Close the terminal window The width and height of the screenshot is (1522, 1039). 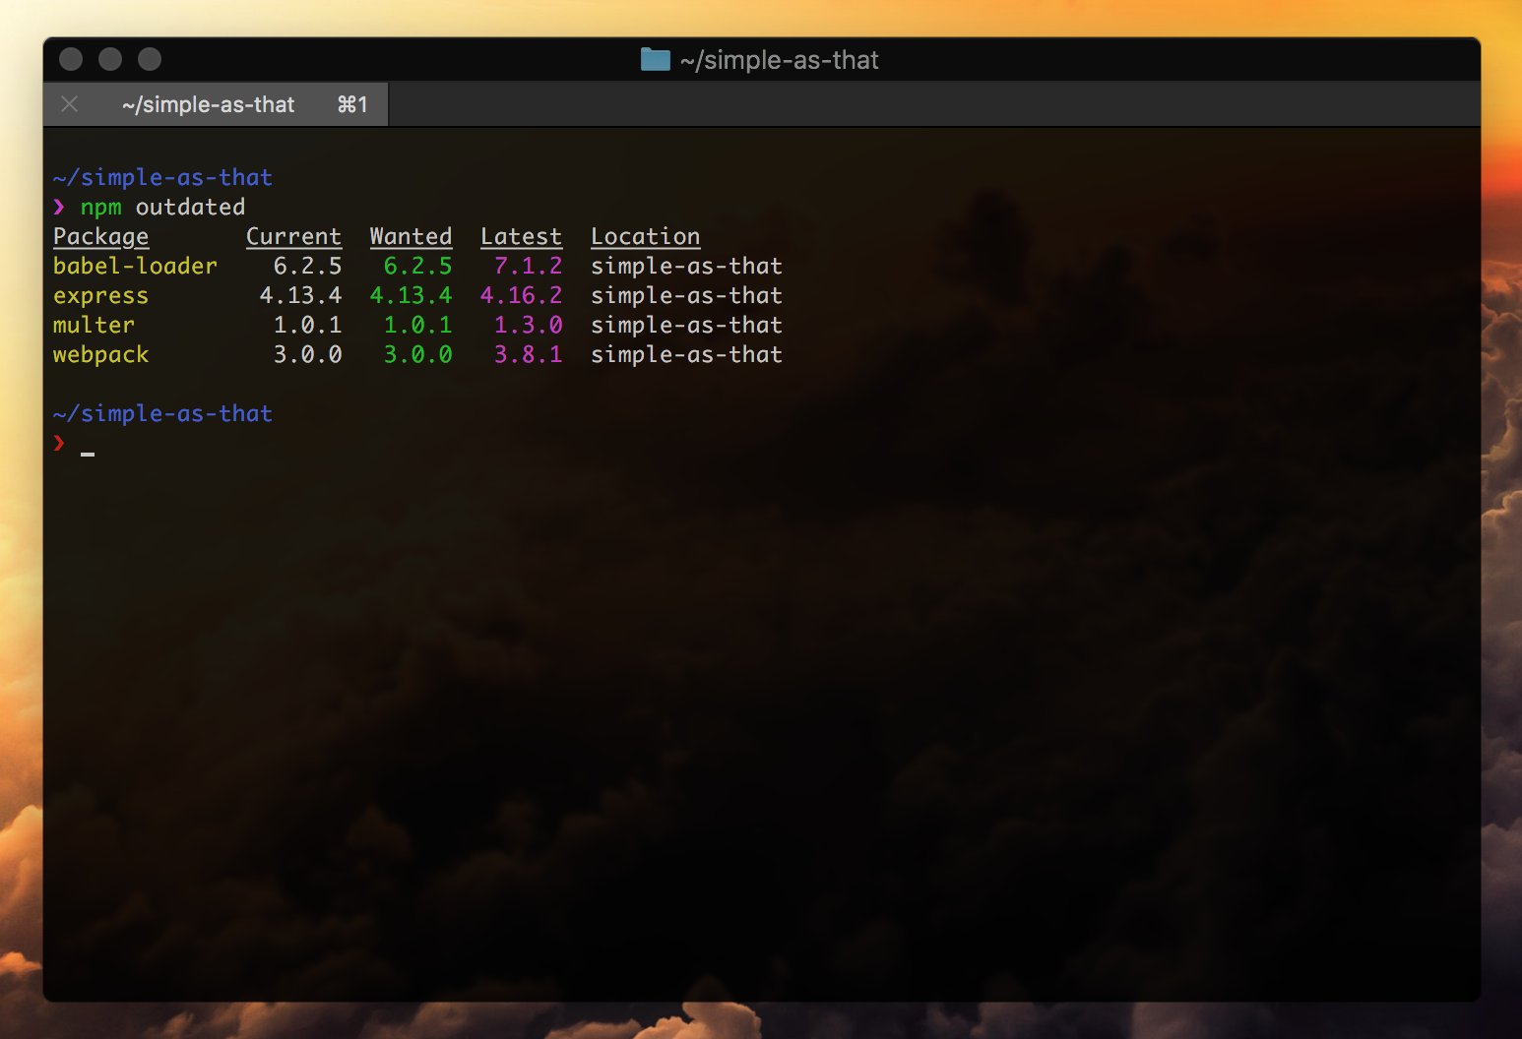(71, 59)
